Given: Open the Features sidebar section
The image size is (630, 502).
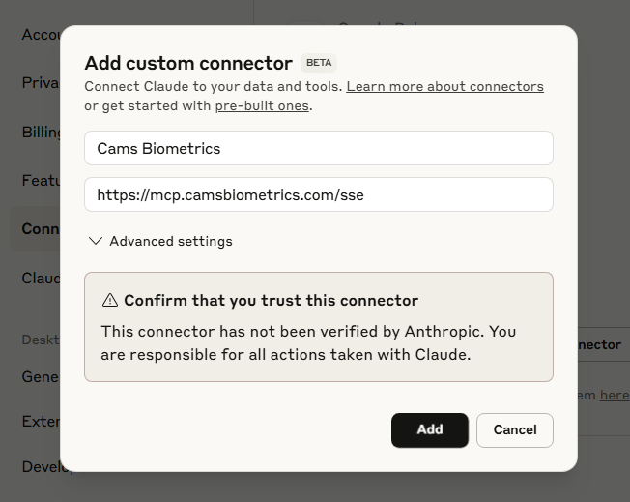Looking at the screenshot, I should [41, 180].
